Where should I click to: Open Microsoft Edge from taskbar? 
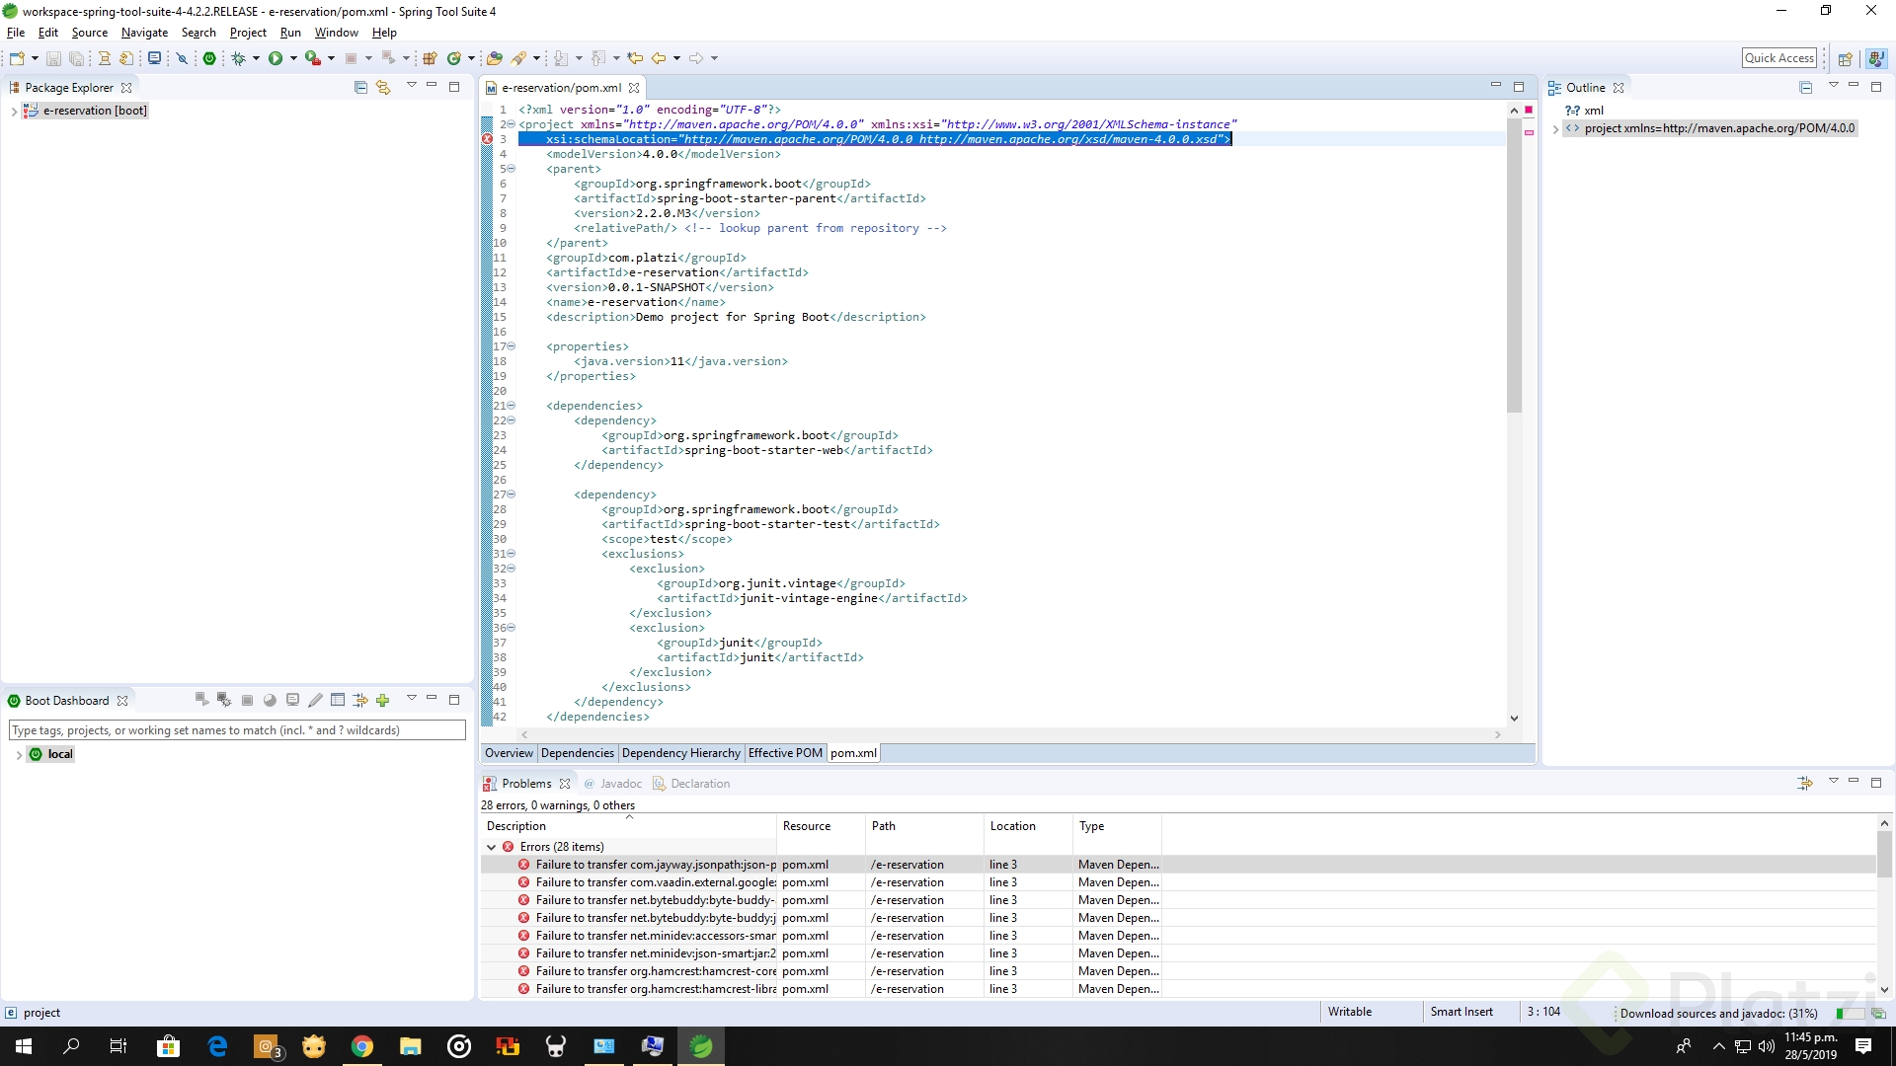click(218, 1046)
